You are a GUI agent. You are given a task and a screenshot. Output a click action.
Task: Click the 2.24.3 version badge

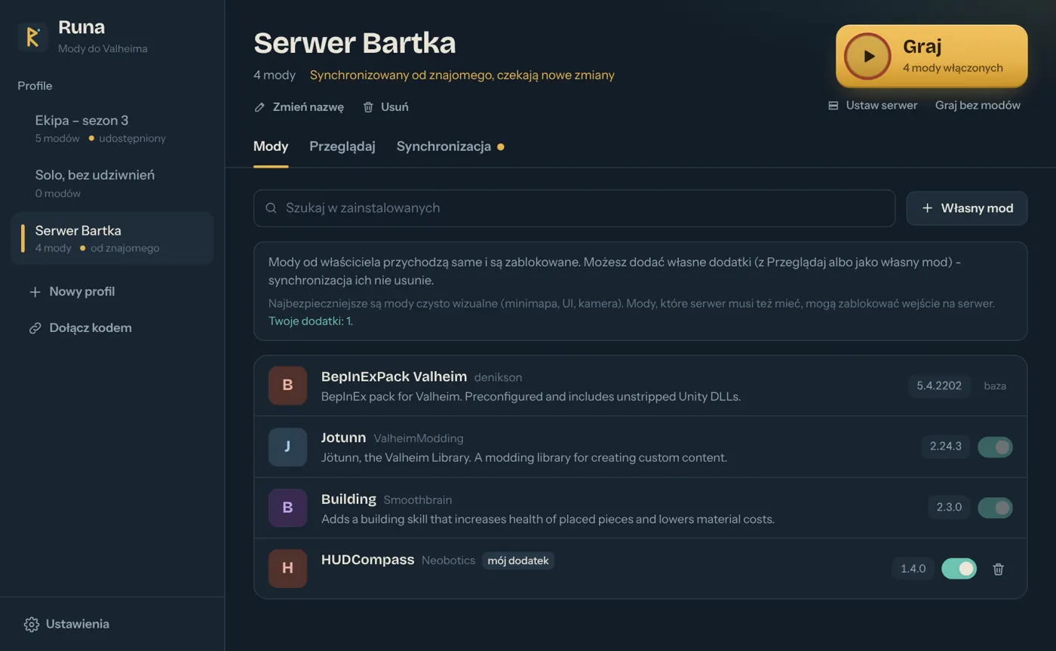coord(946,447)
